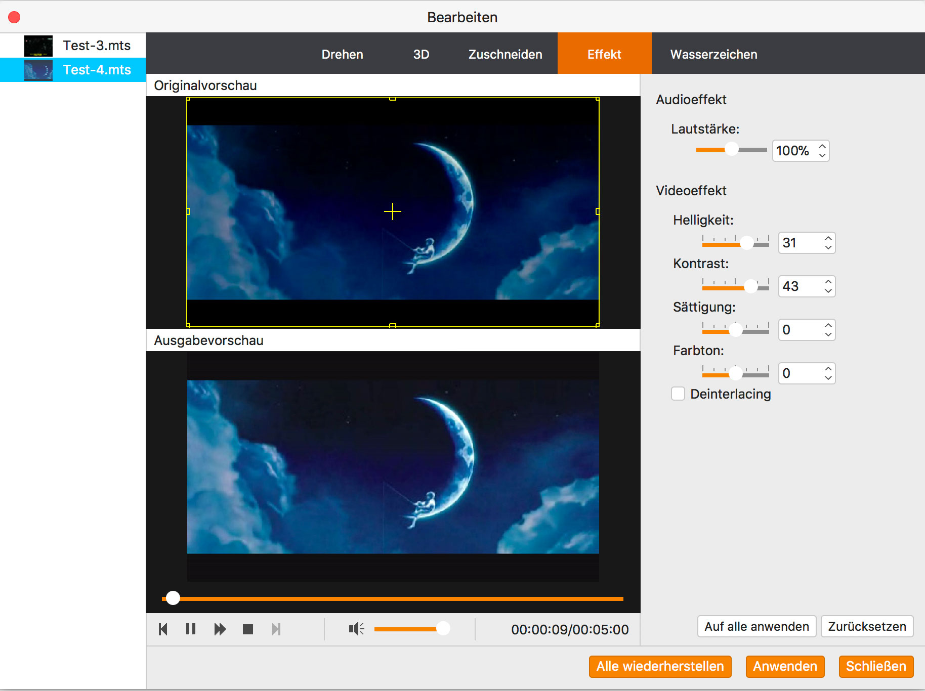This screenshot has width=925, height=691.
Task: Select the Test-4.mts file name
Action: (x=97, y=70)
